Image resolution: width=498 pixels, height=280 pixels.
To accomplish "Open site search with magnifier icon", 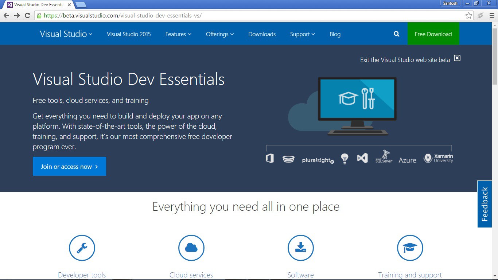I will click(x=397, y=34).
